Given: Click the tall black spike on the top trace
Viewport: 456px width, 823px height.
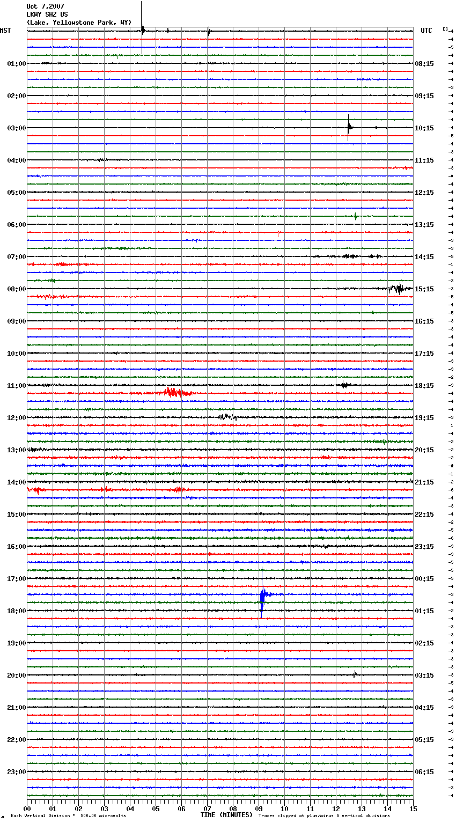Looking at the screenshot, I should click(x=142, y=28).
